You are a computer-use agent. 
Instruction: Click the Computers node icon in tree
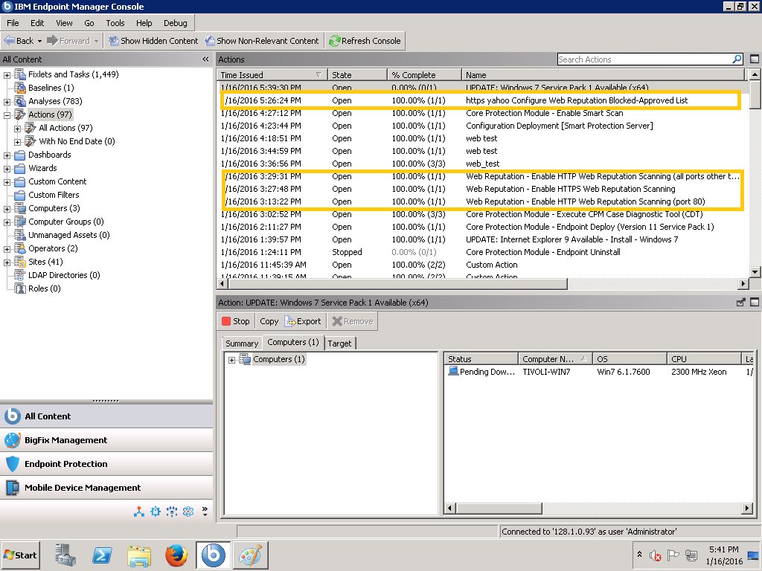pos(20,208)
